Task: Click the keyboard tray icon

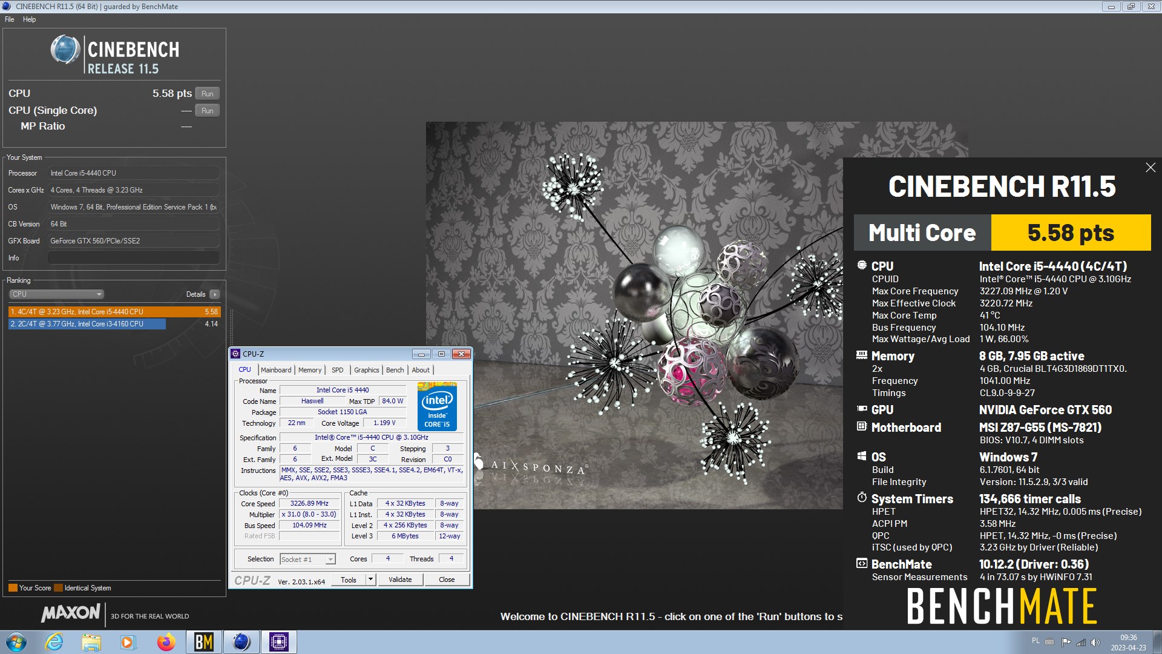Action: point(1049,642)
